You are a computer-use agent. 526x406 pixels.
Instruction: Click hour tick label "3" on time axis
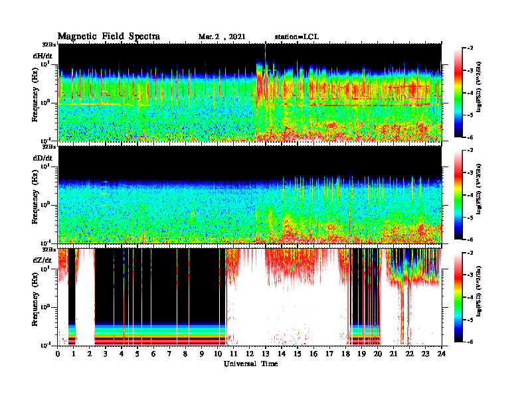pos(106,354)
